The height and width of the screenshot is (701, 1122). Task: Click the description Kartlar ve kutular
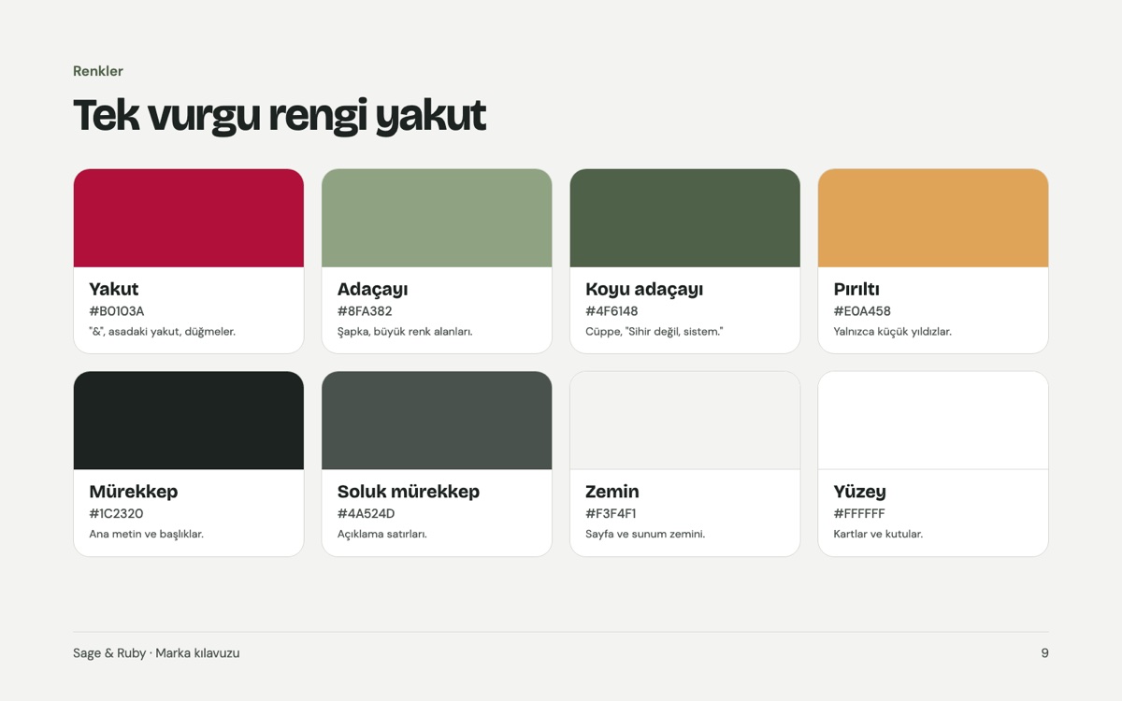coord(878,534)
